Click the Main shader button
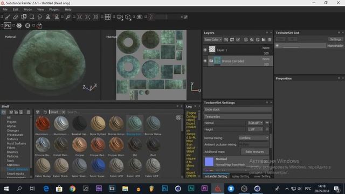Screen dimensions: 345x194 tap(335, 46)
